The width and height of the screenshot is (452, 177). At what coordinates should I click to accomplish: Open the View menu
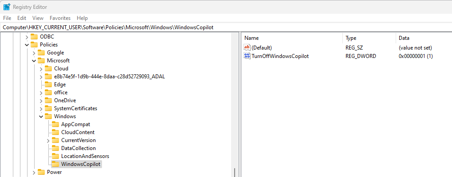pos(38,18)
